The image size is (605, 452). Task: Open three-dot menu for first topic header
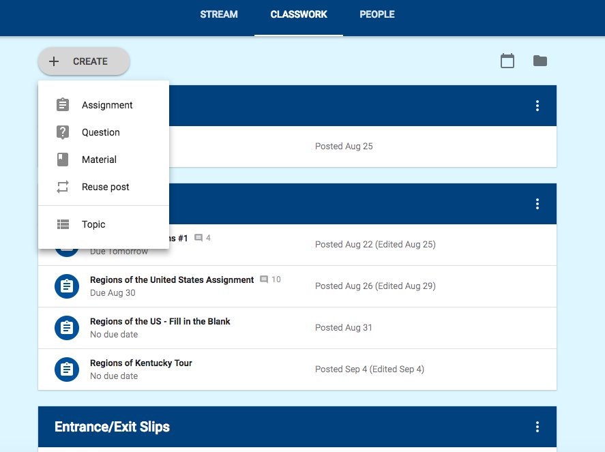(537, 106)
